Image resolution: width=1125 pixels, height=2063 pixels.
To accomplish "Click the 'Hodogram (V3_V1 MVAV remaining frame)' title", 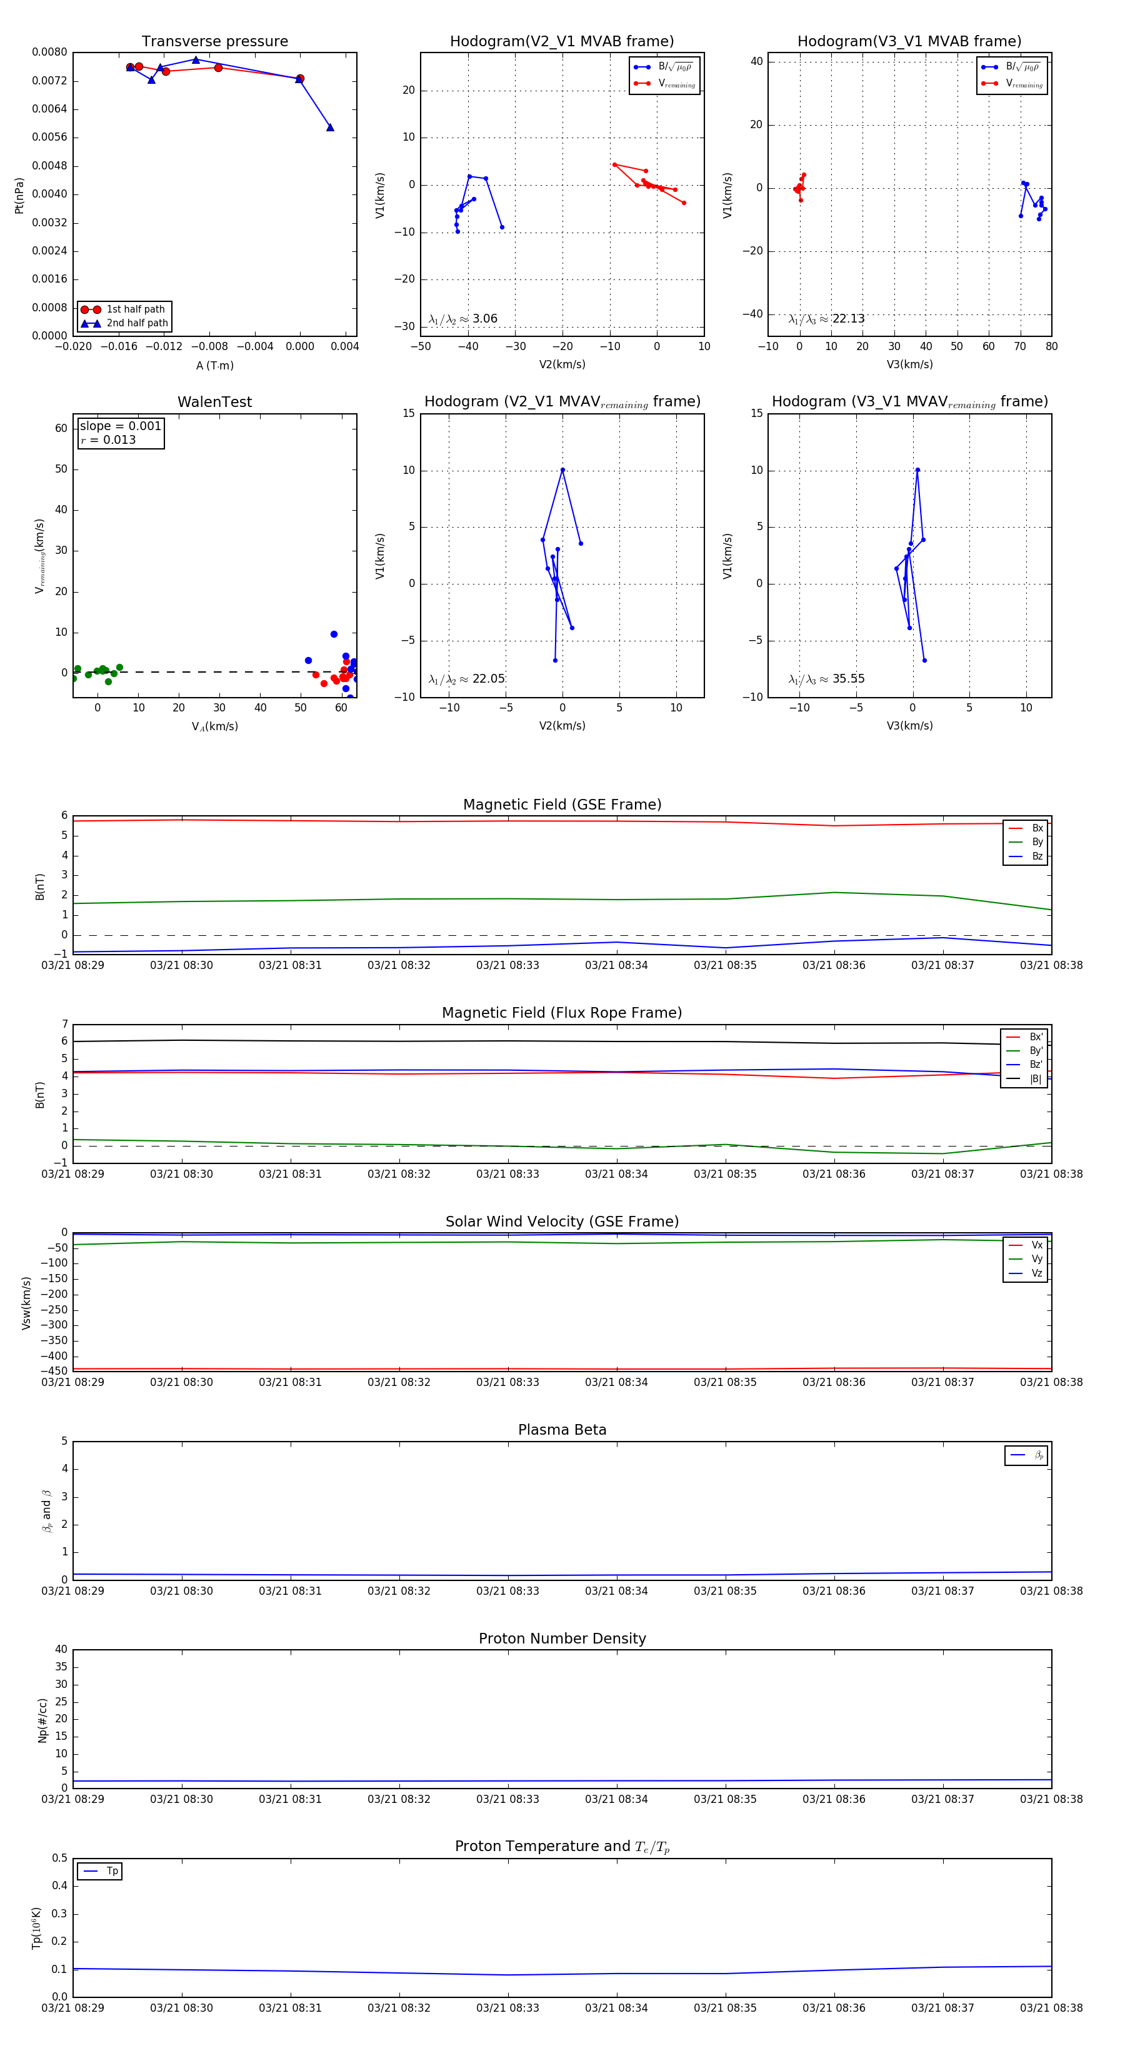I will point(909,402).
